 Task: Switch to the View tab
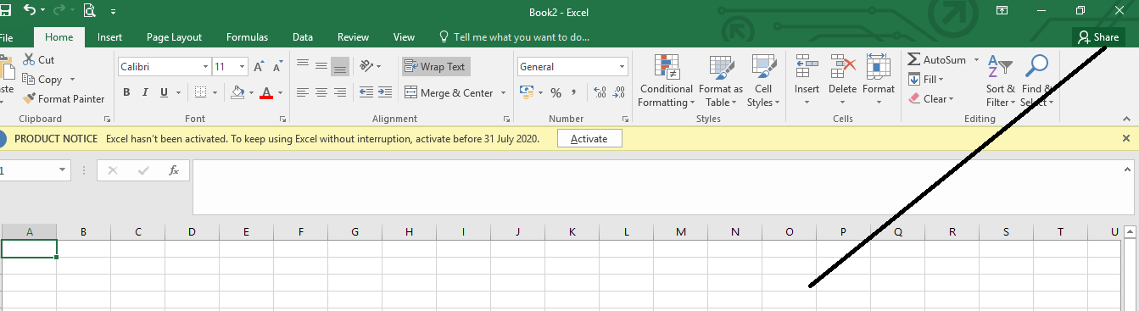[x=404, y=37]
